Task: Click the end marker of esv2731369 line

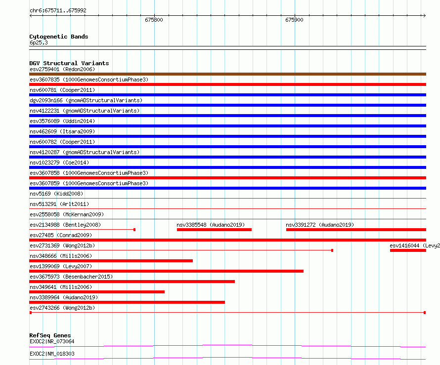Action: pos(332,250)
